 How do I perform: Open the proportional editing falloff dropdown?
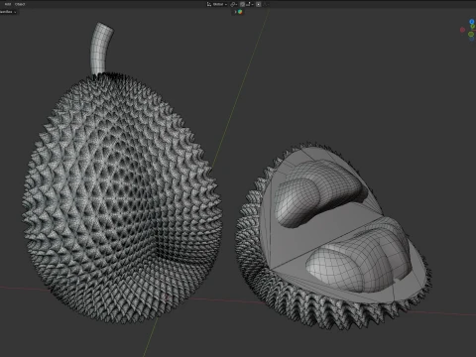(x=266, y=4)
